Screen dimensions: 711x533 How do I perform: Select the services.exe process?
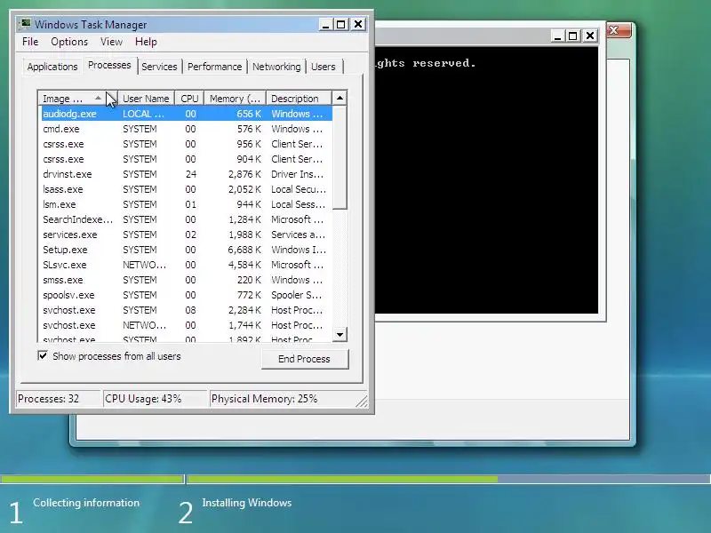(186, 235)
